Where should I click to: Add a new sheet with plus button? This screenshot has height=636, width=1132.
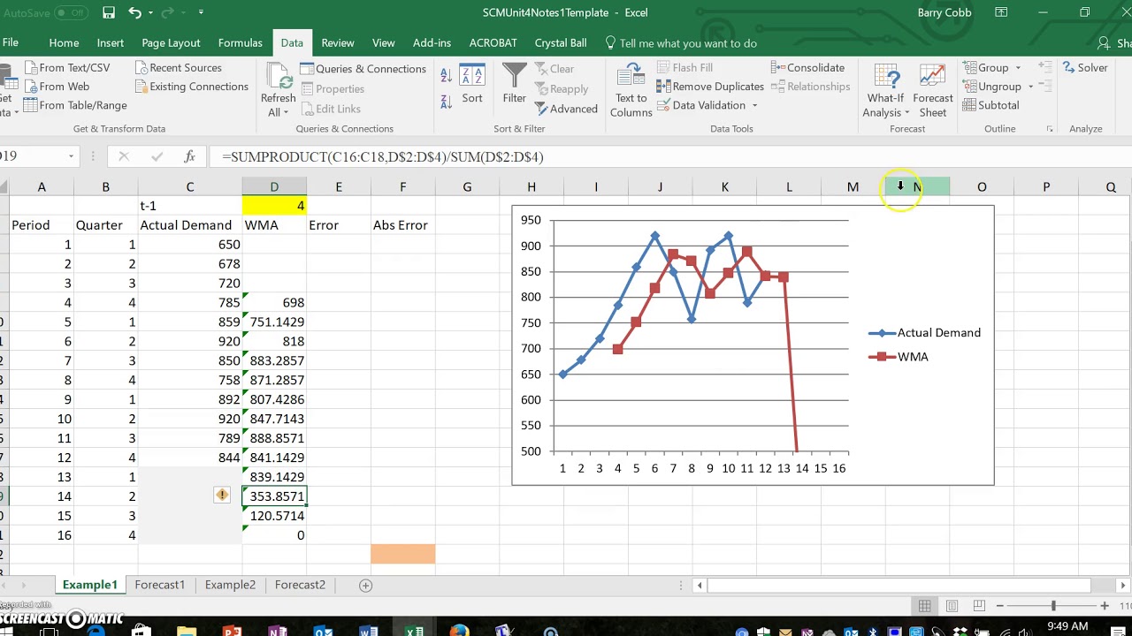click(x=365, y=585)
